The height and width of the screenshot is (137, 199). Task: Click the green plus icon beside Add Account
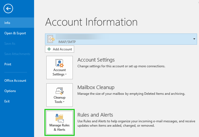tap(49, 49)
